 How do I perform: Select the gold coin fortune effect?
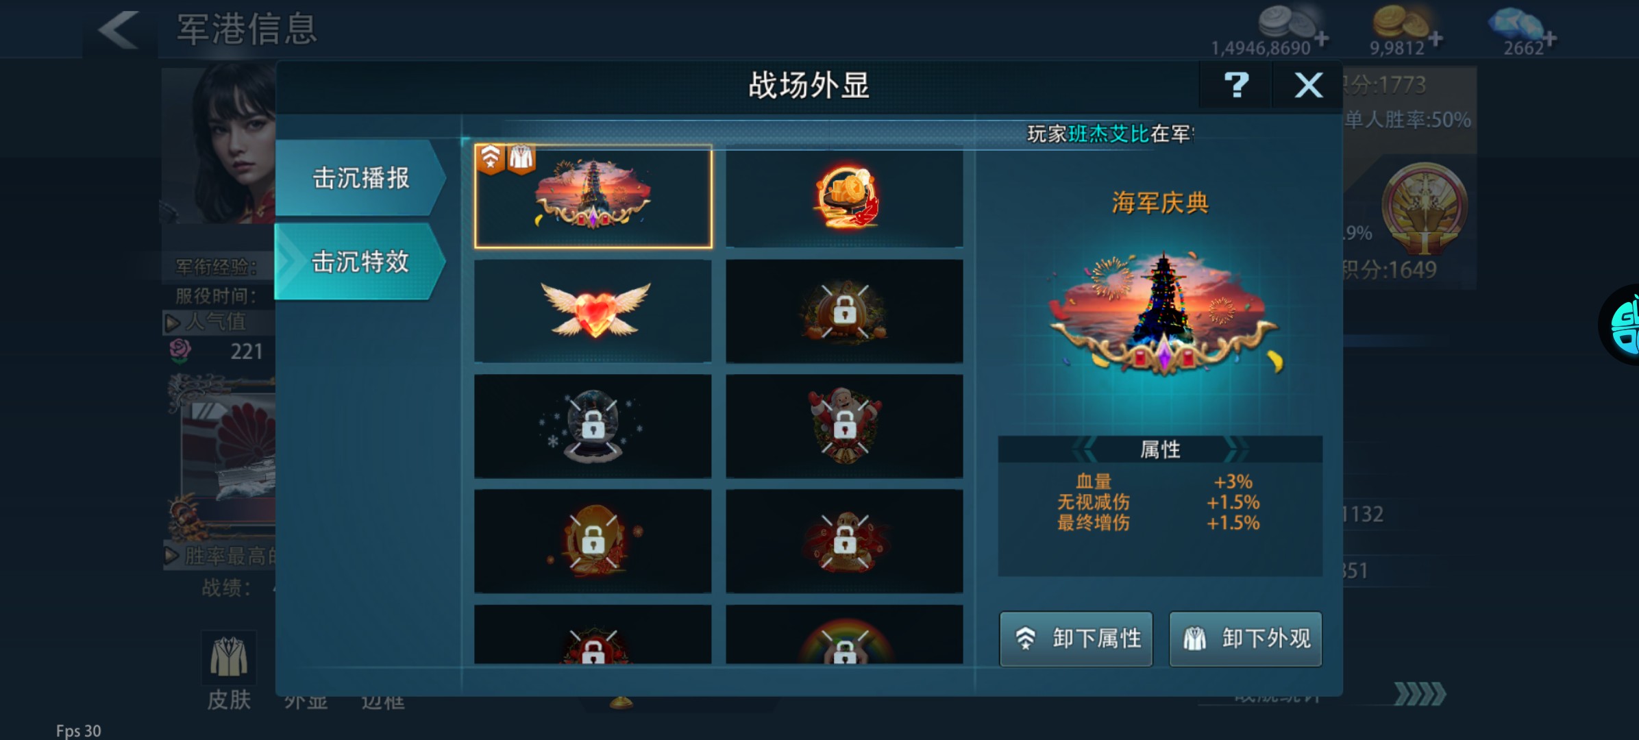(x=844, y=197)
